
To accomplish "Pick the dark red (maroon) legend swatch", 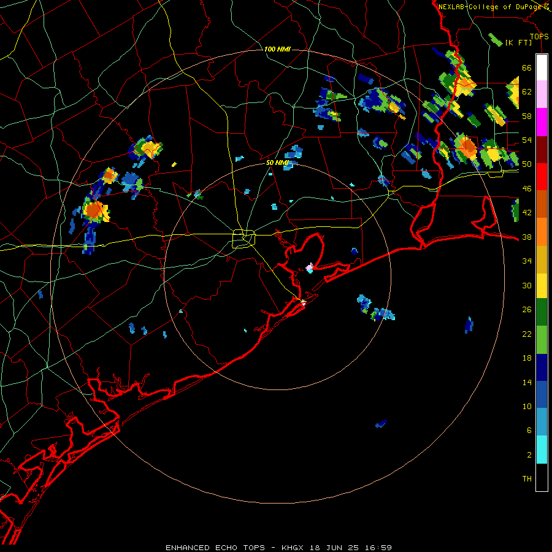I will point(542,150).
